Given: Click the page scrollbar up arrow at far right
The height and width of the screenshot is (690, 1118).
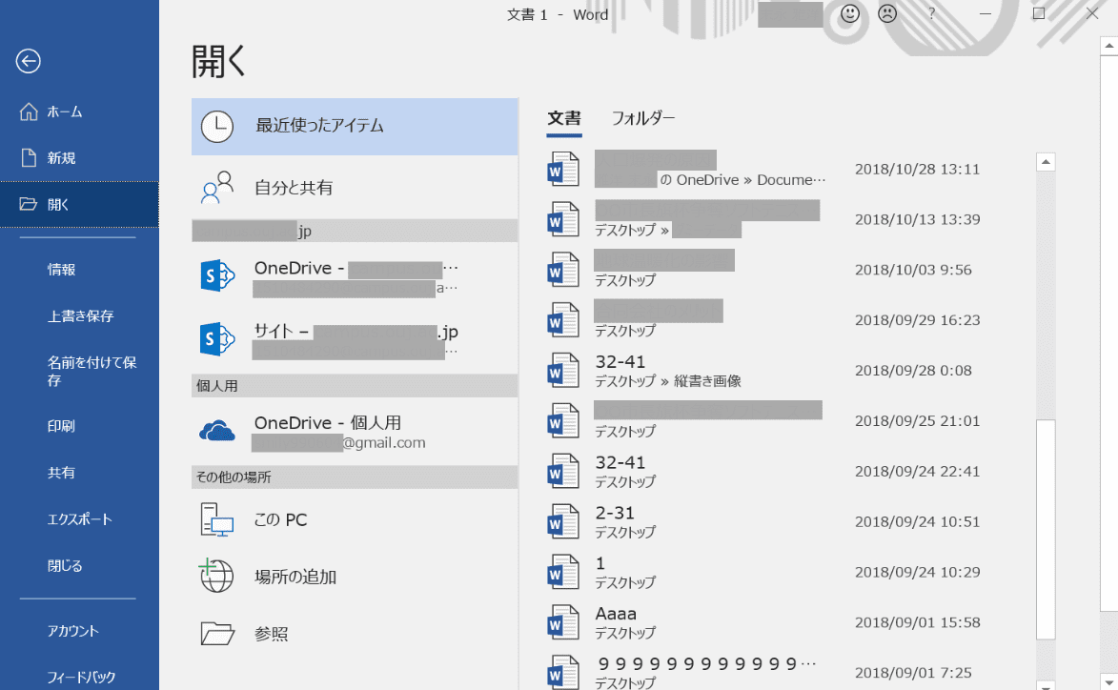Looking at the screenshot, I should click(1108, 46).
